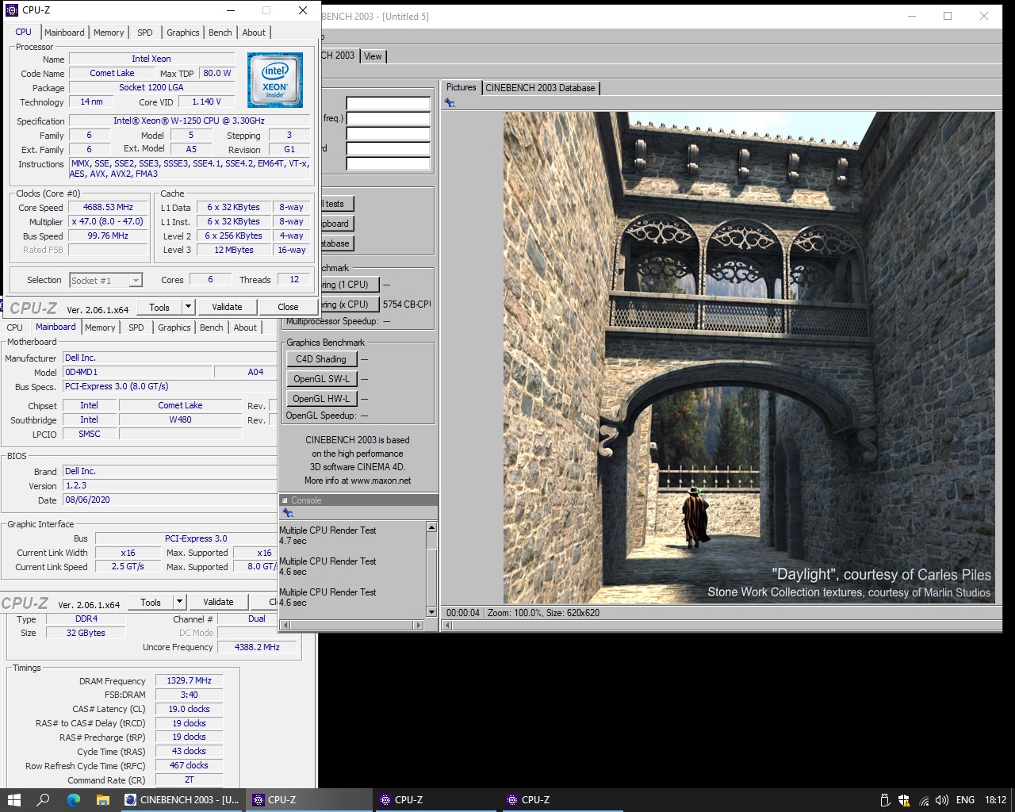Screen dimensions: 1015x812
Task: Click the console scrollbar down arrow
Action: (431, 611)
